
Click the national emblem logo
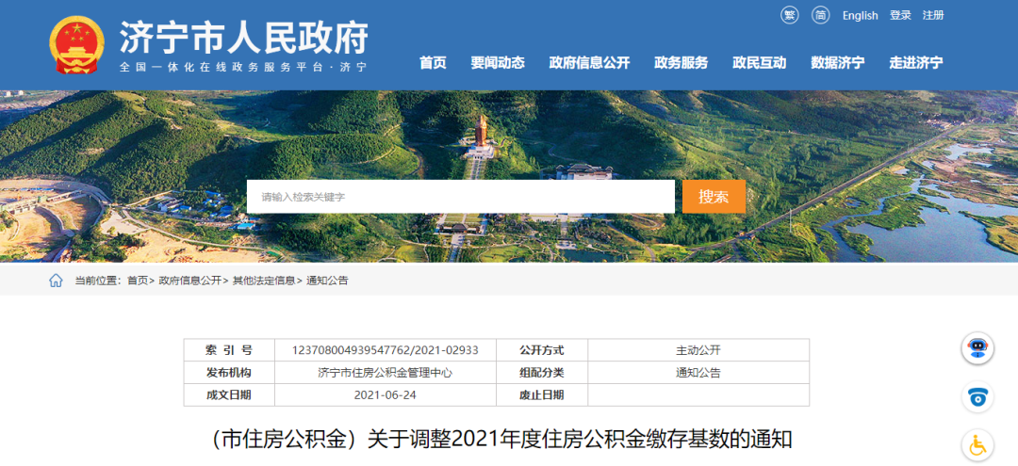coord(77,44)
